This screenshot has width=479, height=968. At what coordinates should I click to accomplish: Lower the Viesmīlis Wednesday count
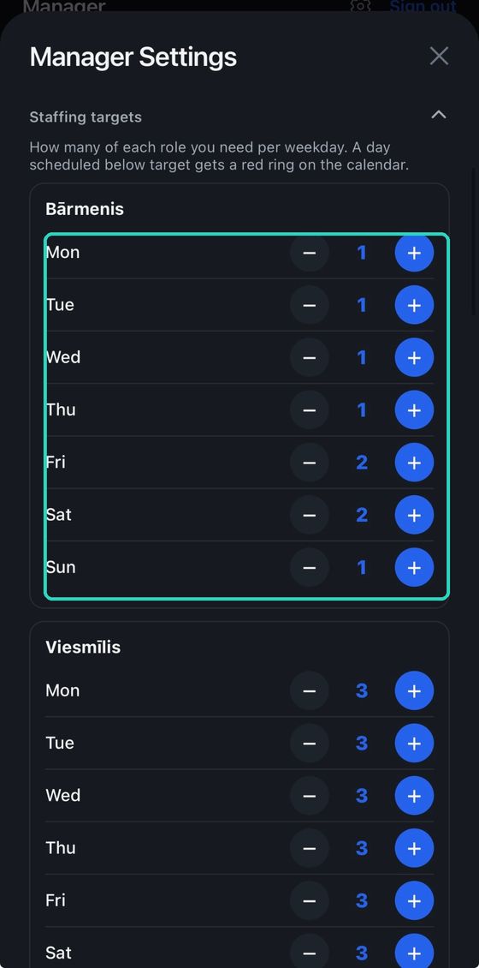310,796
